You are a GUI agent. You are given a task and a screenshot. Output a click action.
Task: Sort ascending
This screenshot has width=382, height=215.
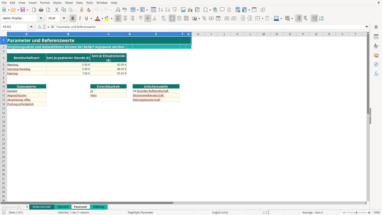pyautogui.click(x=161, y=10)
